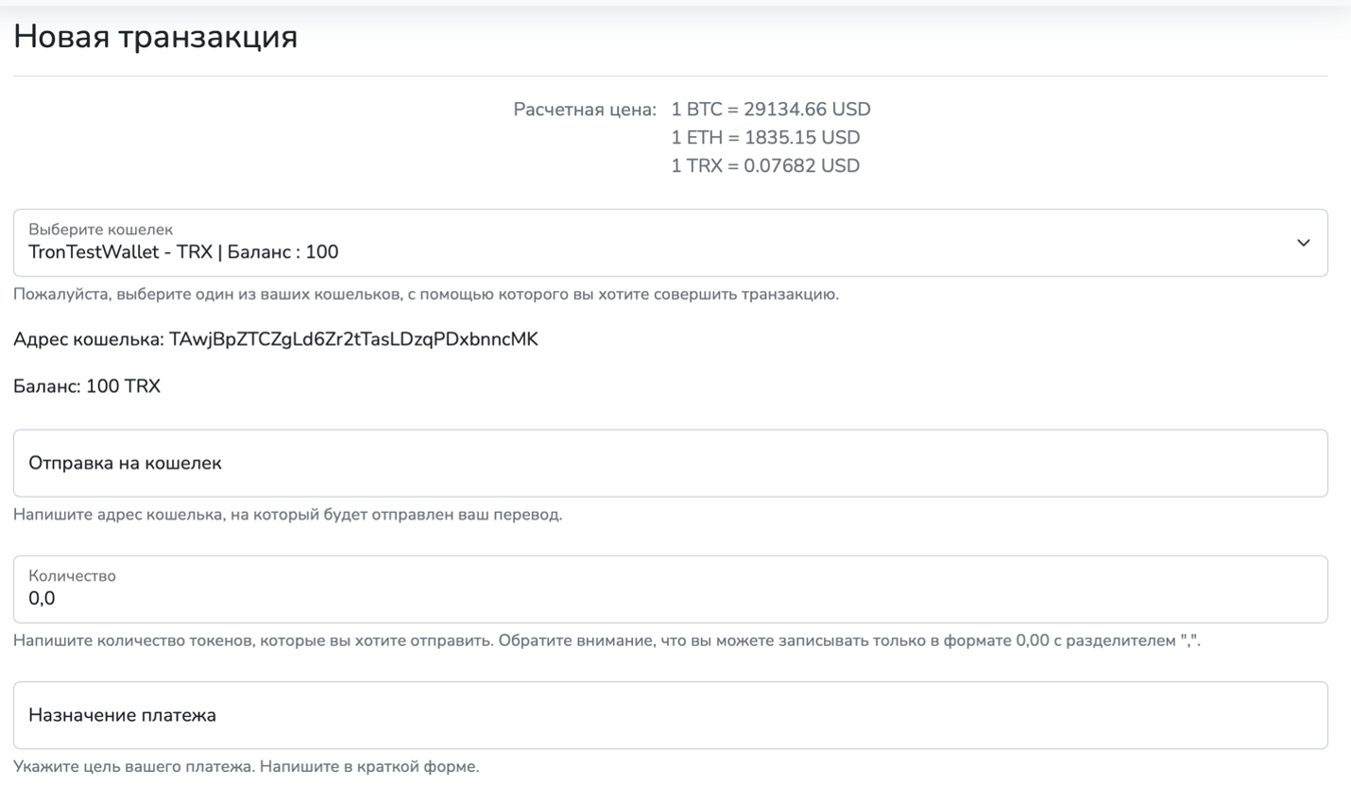Click the horizontal divider below the heading
1351x785 pixels.
tap(670, 76)
